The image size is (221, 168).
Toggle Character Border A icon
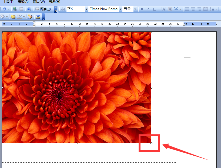[x=164, y=9]
